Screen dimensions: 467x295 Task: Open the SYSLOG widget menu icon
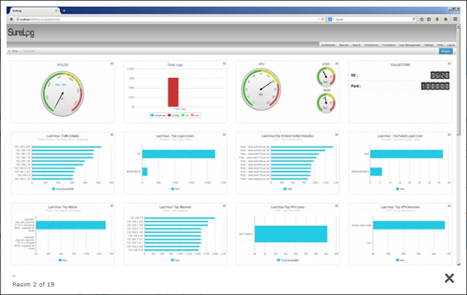point(112,63)
